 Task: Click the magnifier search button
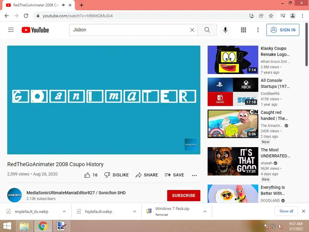[207, 30]
